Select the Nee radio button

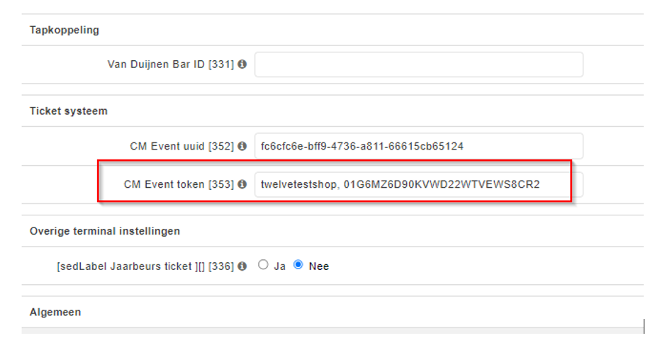pos(298,265)
